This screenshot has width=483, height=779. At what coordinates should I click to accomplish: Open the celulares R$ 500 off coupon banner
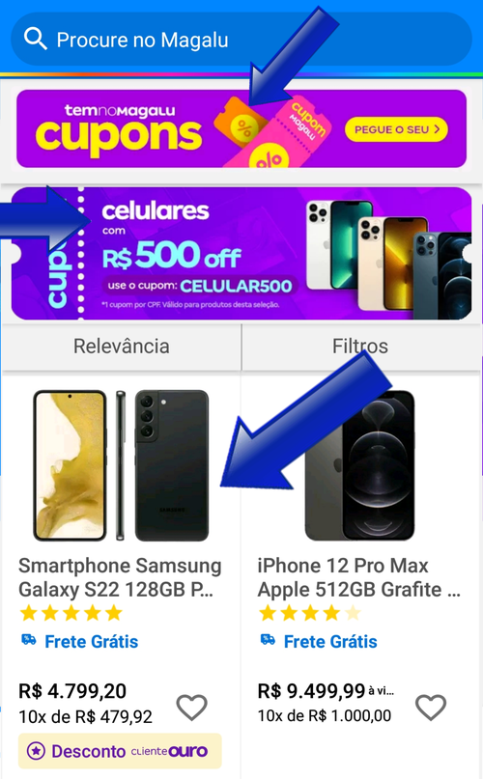(x=241, y=253)
